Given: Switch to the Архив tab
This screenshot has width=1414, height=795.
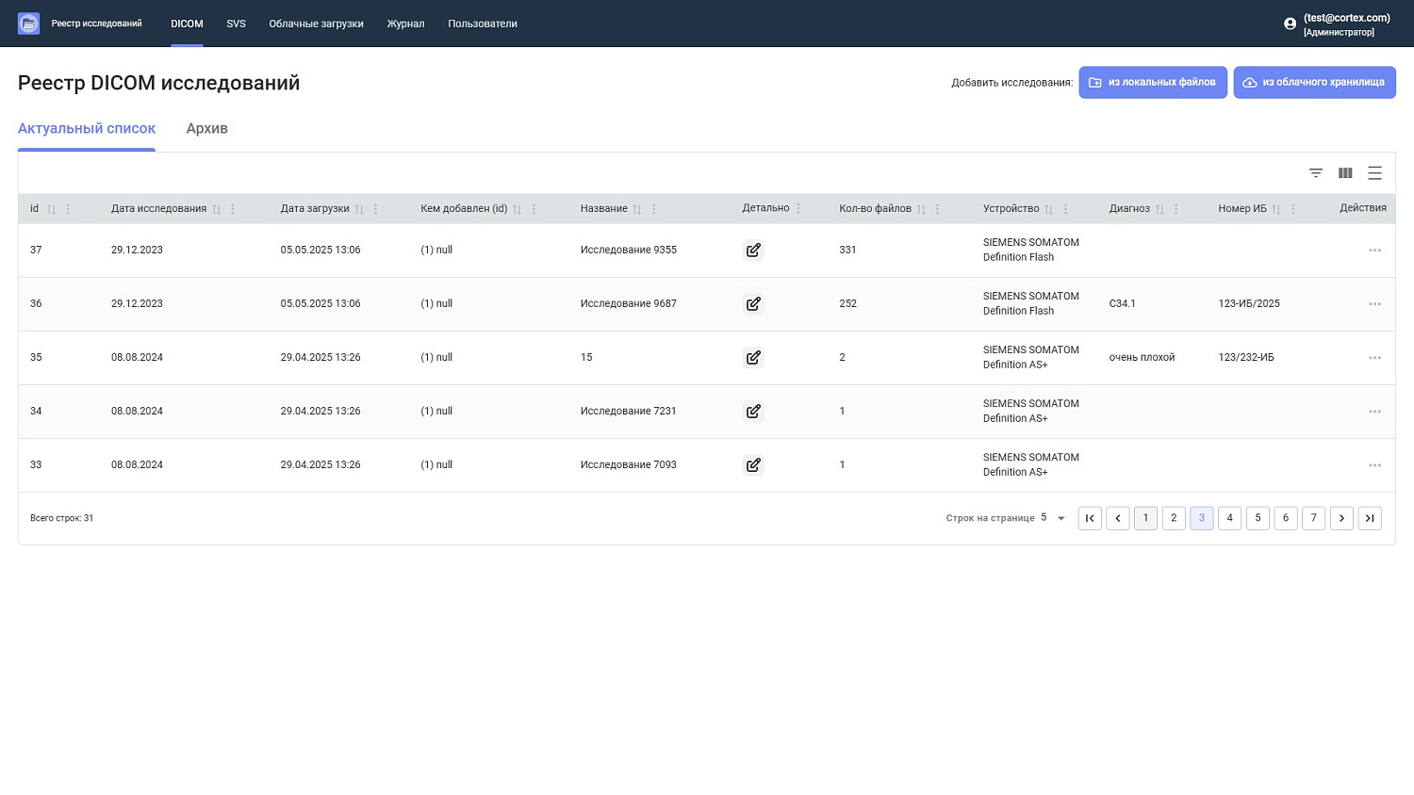Looking at the screenshot, I should [206, 128].
